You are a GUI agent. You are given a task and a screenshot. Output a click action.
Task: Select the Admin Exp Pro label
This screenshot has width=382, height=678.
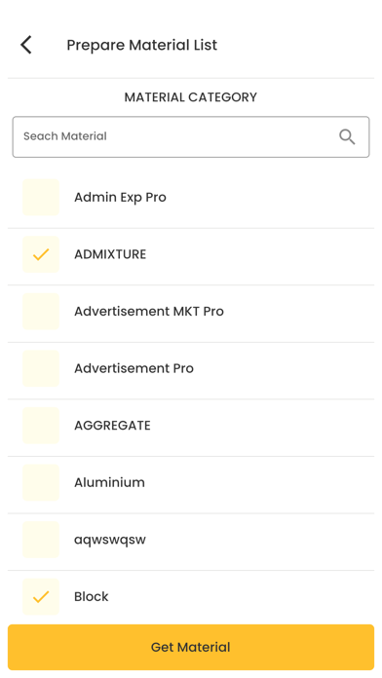120,197
